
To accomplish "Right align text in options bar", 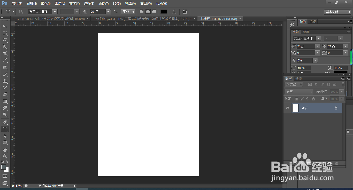I will pos(154,12).
